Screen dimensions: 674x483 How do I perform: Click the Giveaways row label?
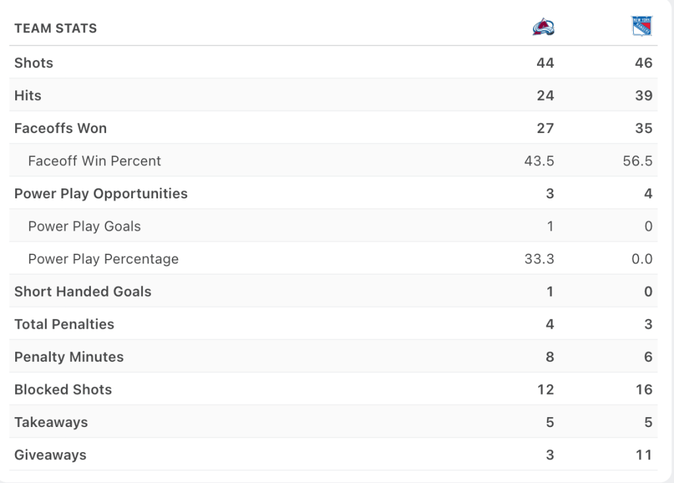50,455
